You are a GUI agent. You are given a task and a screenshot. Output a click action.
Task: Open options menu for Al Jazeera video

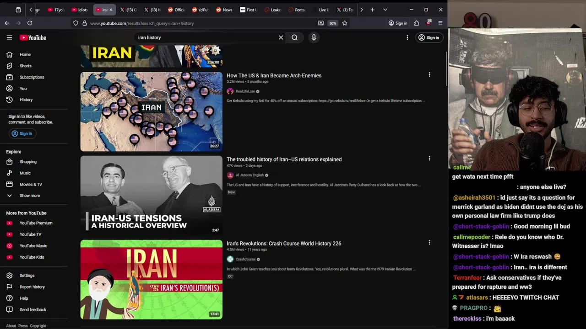point(429,159)
